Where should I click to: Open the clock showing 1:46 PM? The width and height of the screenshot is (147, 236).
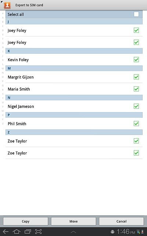pyautogui.click(x=126, y=232)
